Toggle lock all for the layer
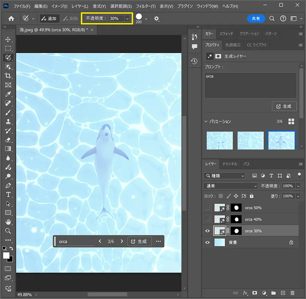This screenshot has width=306, height=299. pos(251,196)
